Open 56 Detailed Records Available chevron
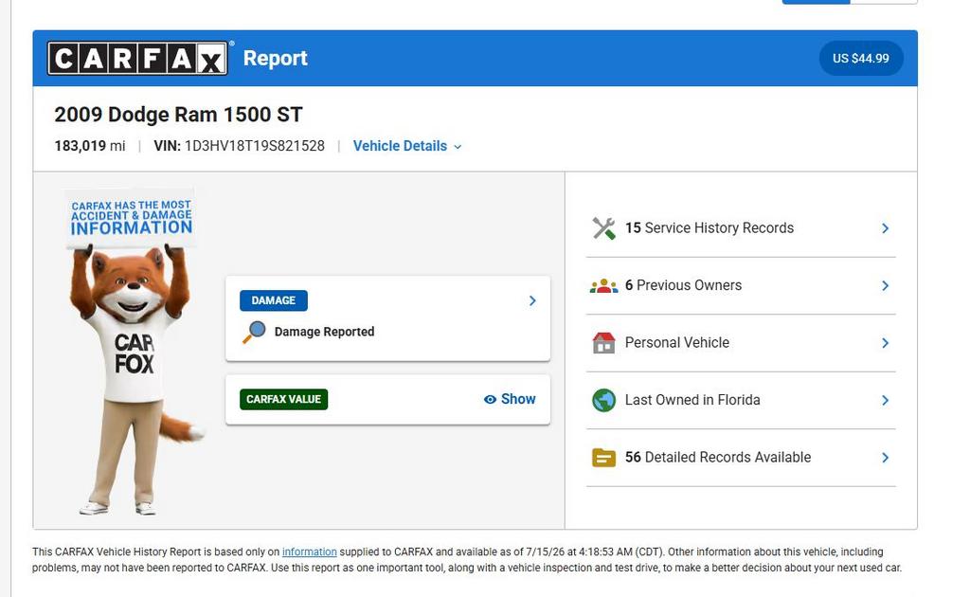Screen dimensions: 970x597 point(886,458)
